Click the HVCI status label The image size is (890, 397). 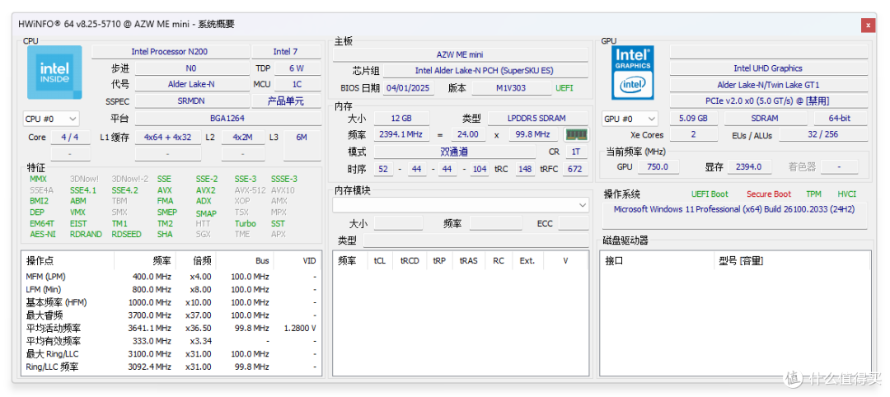click(x=847, y=194)
